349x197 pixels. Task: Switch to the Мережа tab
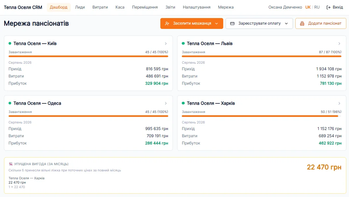point(226,7)
